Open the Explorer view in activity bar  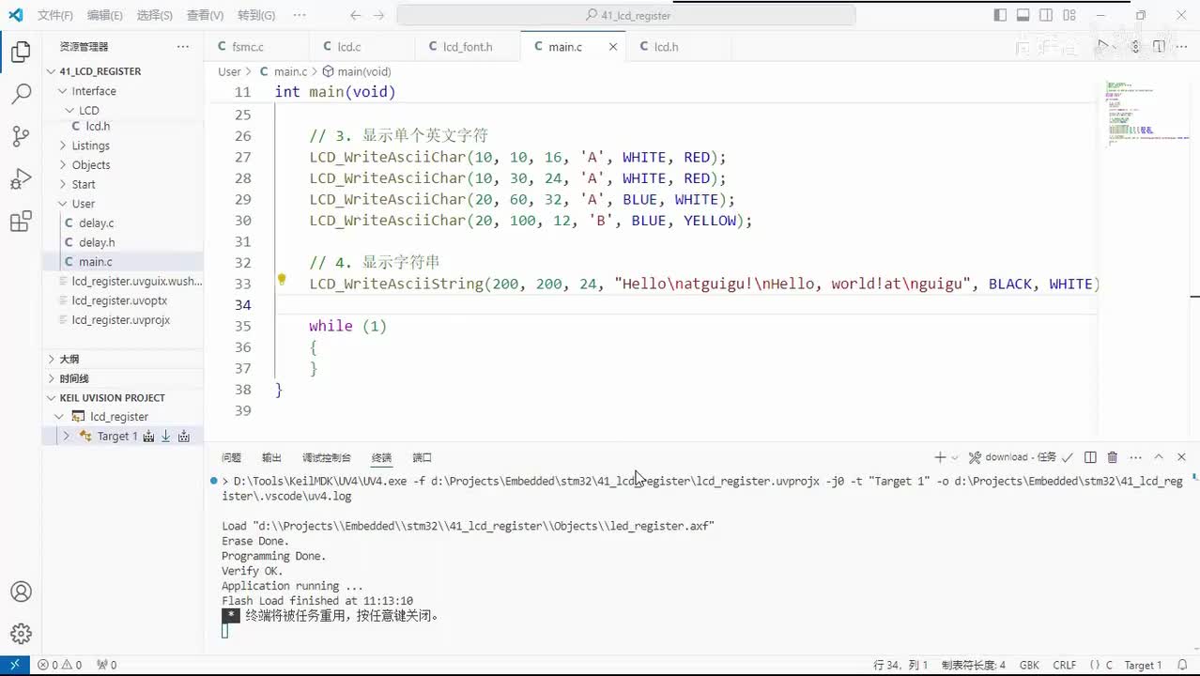tap(21, 53)
